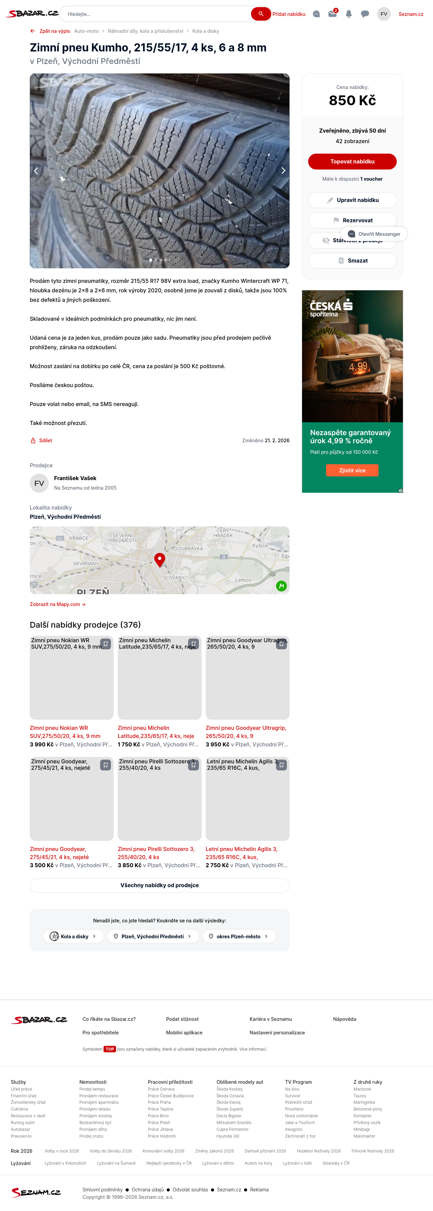Open the Mapy.com icon on map
433x1211 pixels.
(x=281, y=586)
